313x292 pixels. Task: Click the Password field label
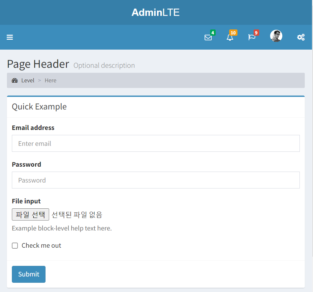[x=26, y=164]
